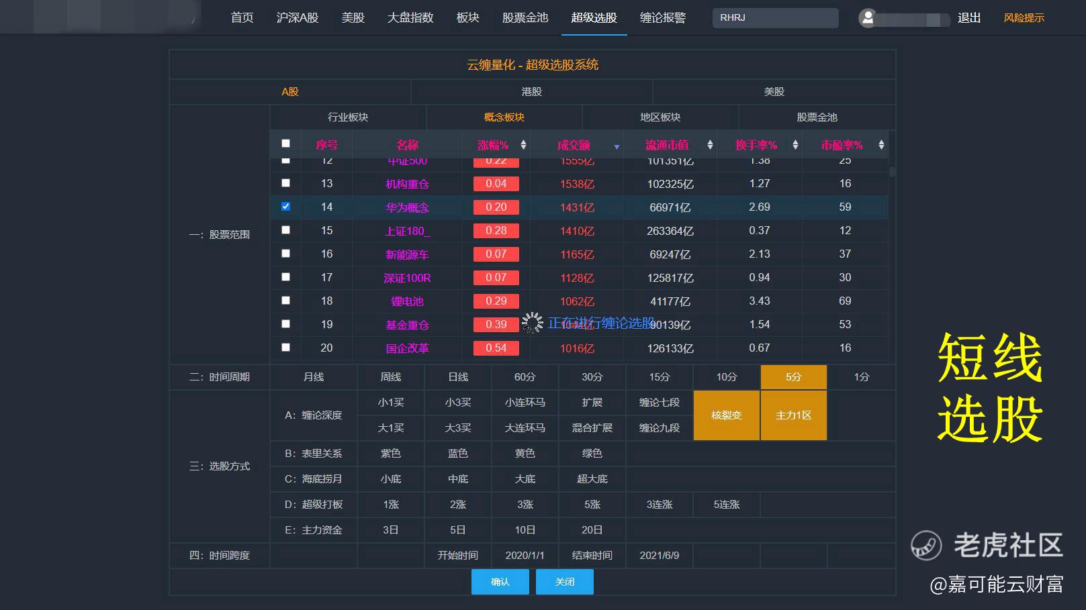Click the 确认 button
The width and height of the screenshot is (1086, 610).
[x=500, y=582]
